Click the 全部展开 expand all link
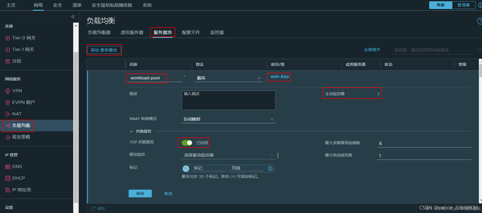Image resolution: width=482 pixels, height=213 pixels. 372,50
